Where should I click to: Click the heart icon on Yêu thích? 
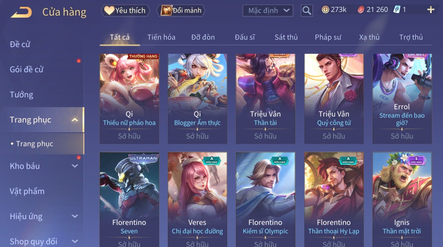pos(109,11)
